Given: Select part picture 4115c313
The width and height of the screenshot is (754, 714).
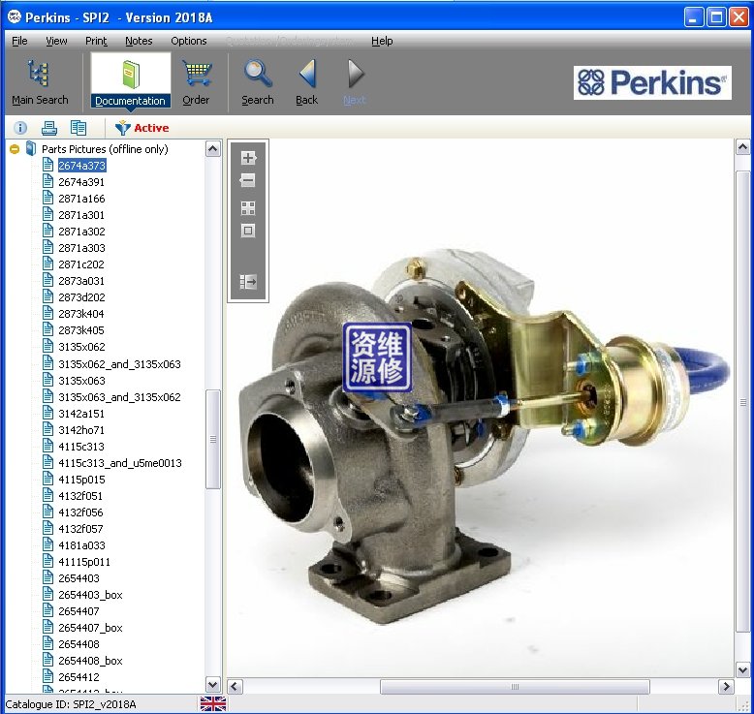Looking at the screenshot, I should [81, 447].
